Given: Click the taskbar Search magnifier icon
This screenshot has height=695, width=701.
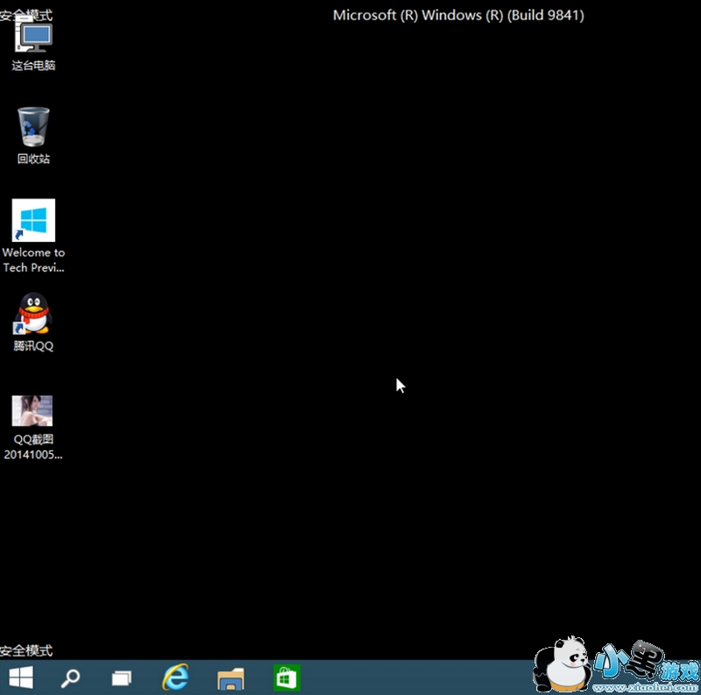Looking at the screenshot, I should pos(70,677).
